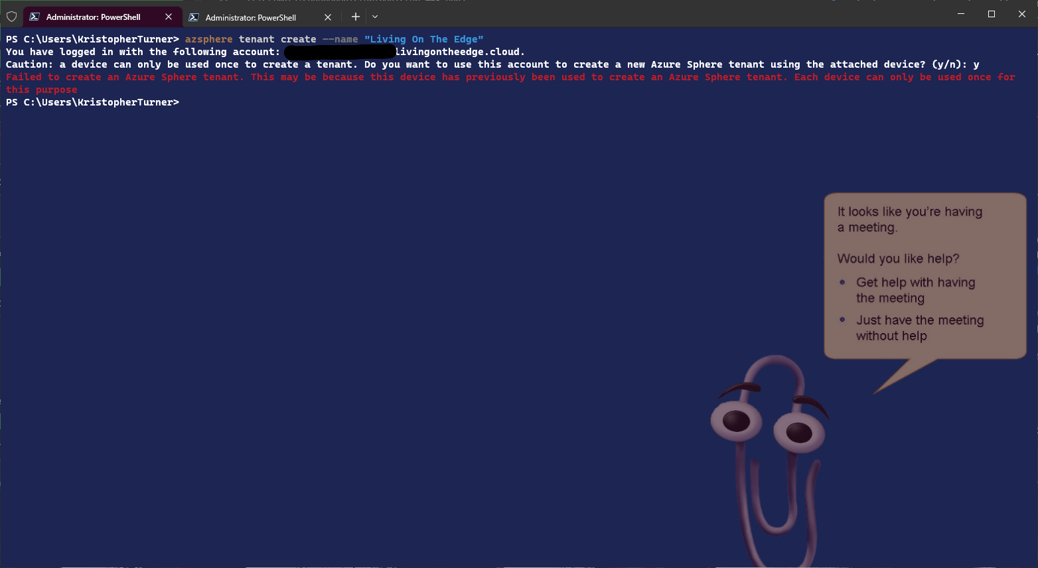This screenshot has width=1038, height=568.
Task: Click the bullet beside "Just have the meeting"
Action: click(x=842, y=320)
